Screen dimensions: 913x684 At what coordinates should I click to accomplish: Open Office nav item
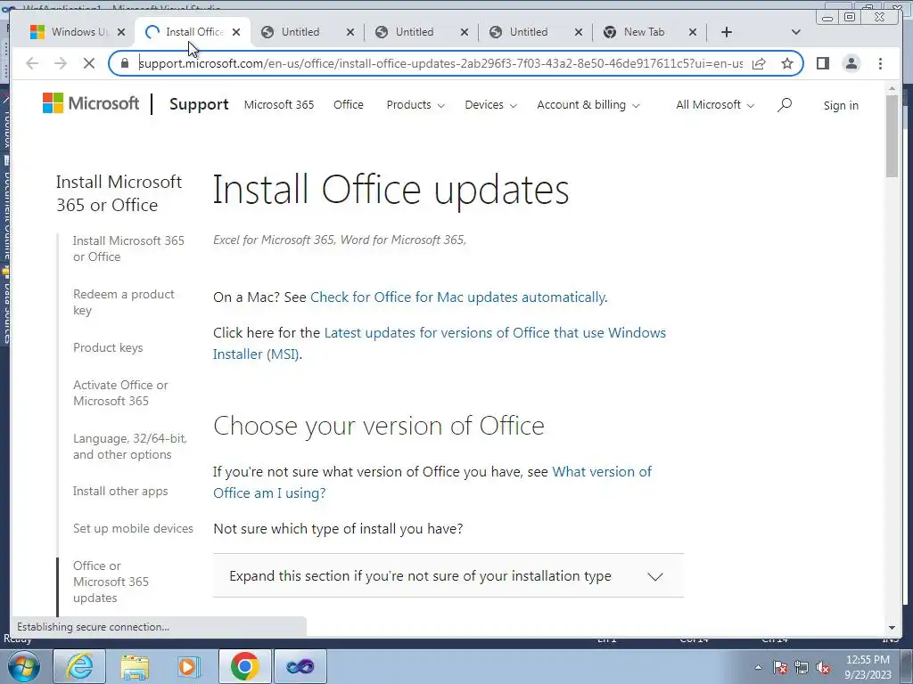(x=349, y=105)
